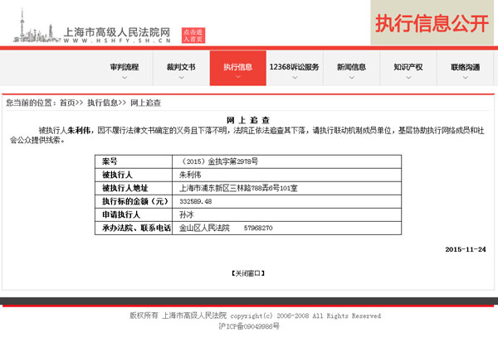Screen dimensions: 498x337
Task: Select case number (2015)金执字第2978号
Action: (x=219, y=161)
